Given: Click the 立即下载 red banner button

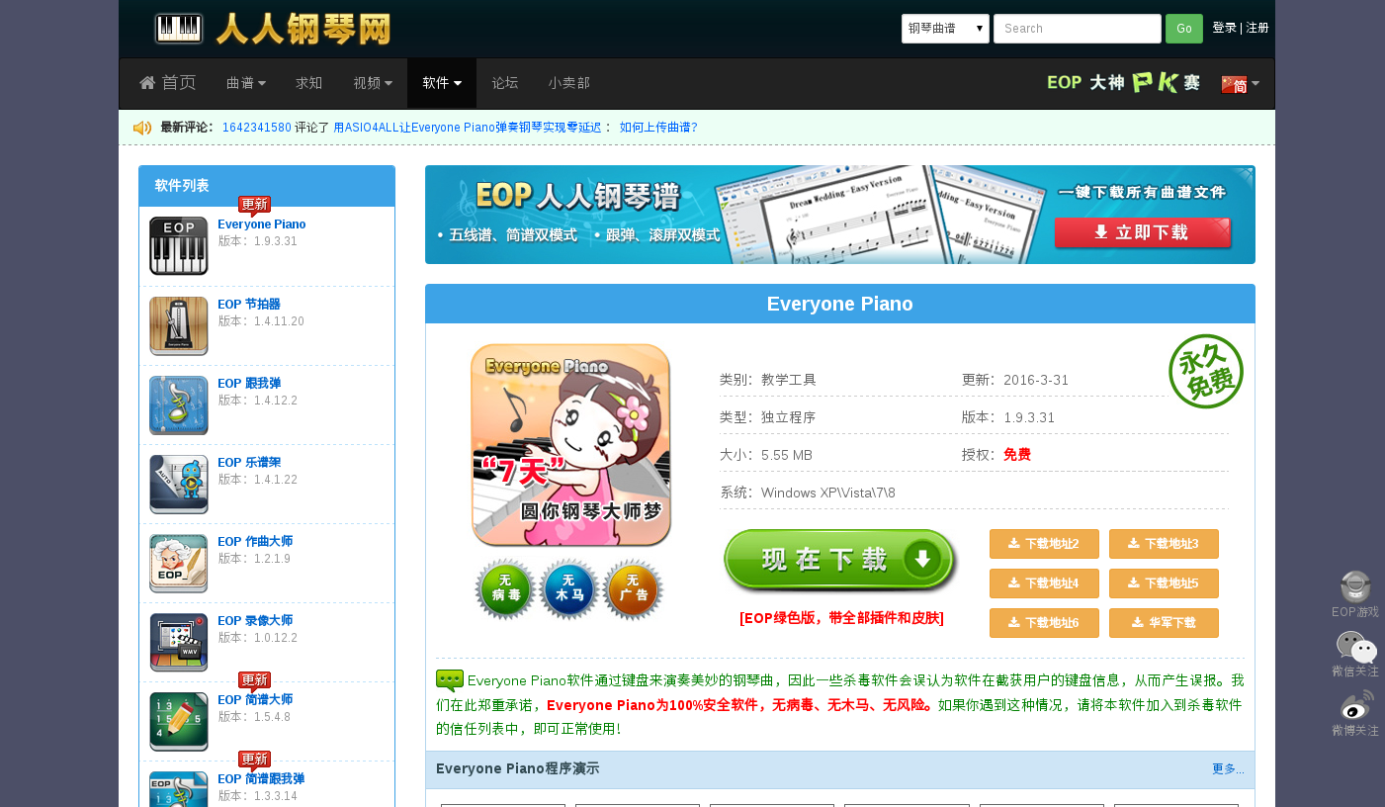Looking at the screenshot, I should 1143,232.
